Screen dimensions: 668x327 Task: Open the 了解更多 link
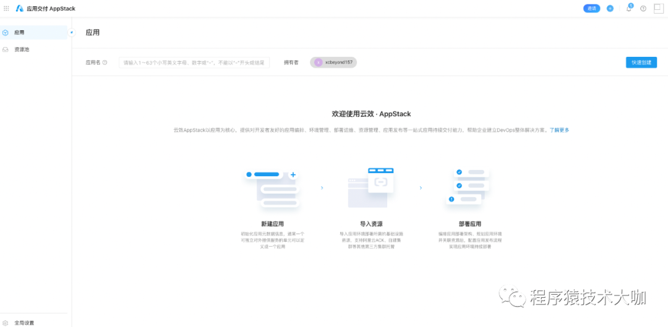click(559, 130)
